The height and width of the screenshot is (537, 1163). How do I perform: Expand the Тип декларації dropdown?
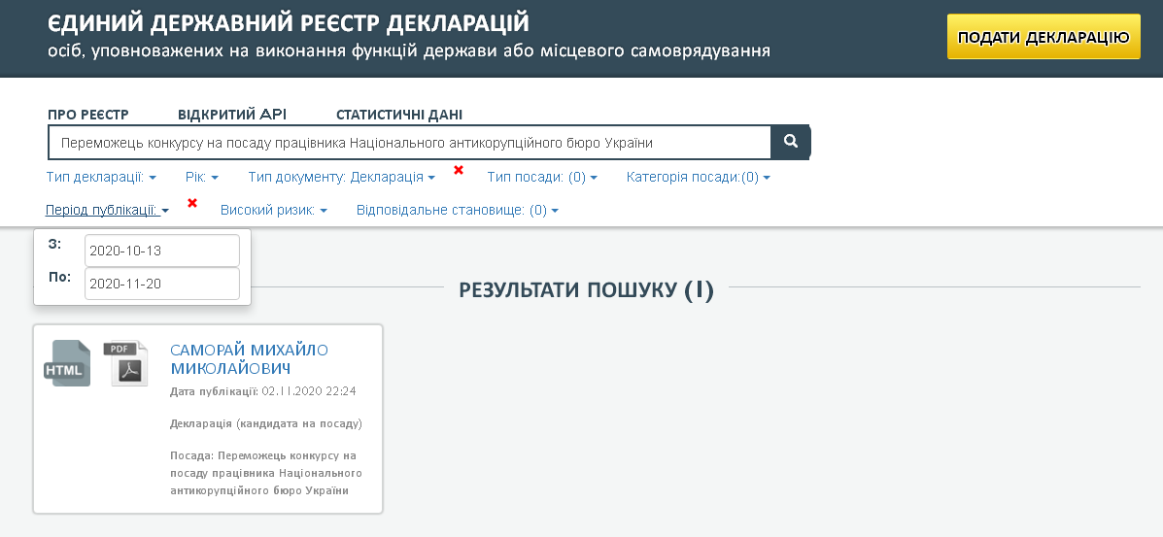[x=101, y=178]
